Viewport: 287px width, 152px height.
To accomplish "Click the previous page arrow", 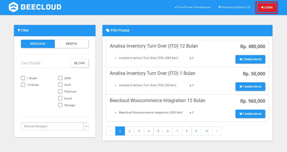I will click(x=111, y=131).
